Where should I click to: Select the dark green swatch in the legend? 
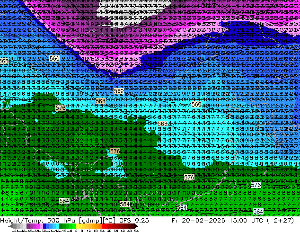(61, 226)
